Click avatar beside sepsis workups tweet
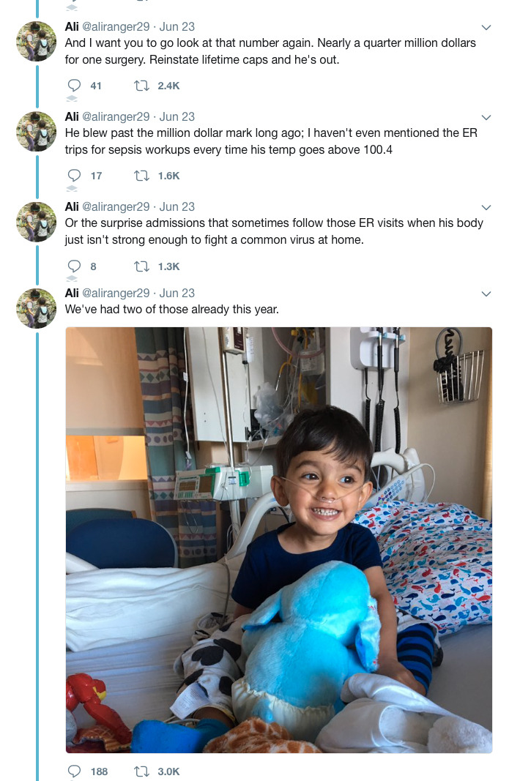509x781 pixels. coord(37,131)
